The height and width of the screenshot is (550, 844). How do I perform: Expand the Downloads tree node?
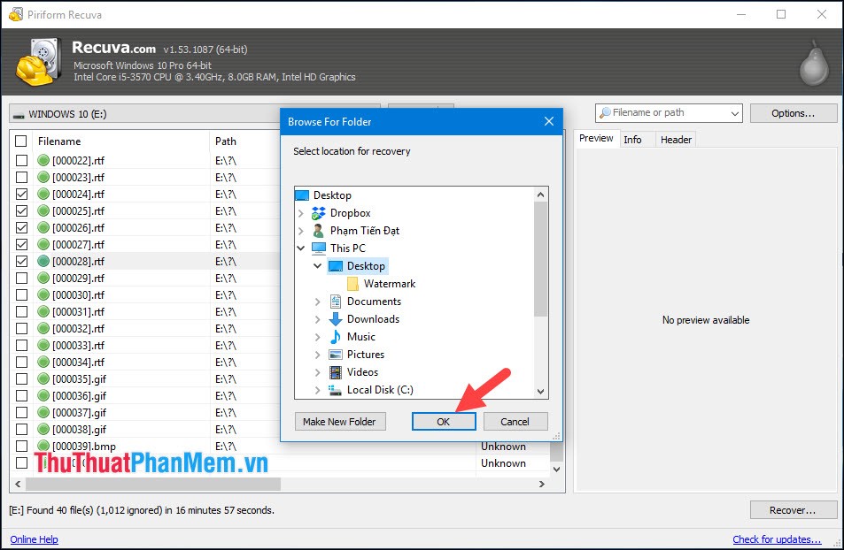[318, 319]
